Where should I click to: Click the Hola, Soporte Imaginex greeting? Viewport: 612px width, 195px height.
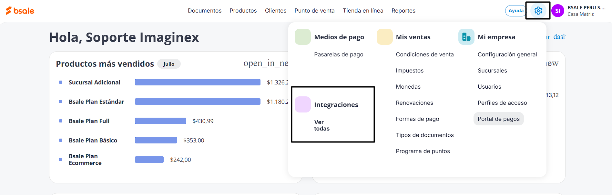pyautogui.click(x=124, y=37)
